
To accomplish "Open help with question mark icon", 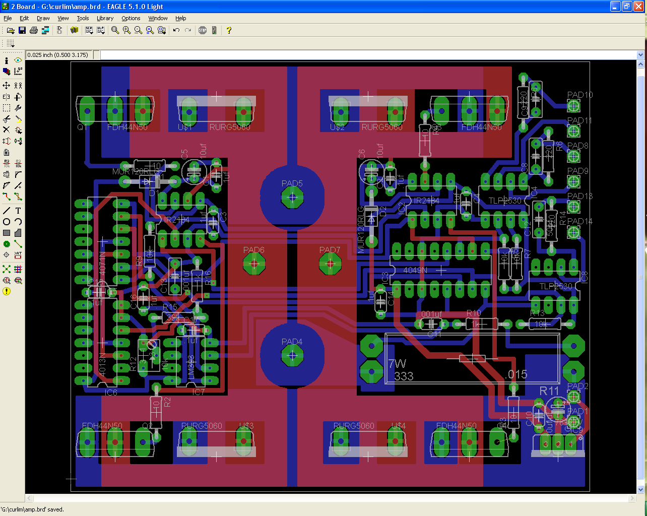I will point(229,30).
